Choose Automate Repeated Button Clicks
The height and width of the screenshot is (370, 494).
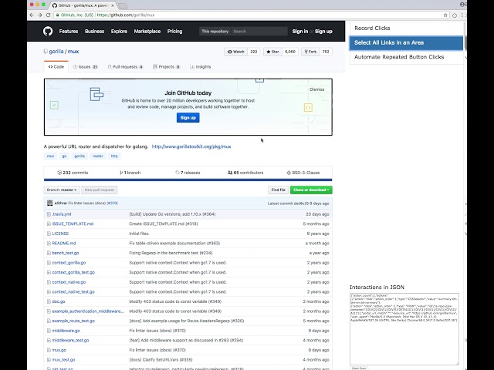(x=406, y=57)
